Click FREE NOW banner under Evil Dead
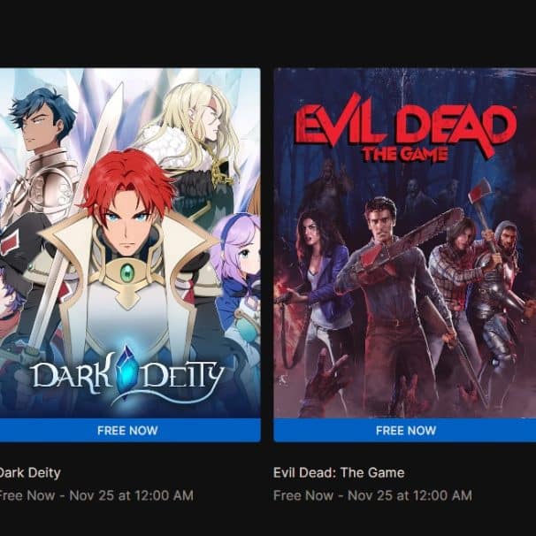Image resolution: width=536 pixels, height=536 pixels. click(x=405, y=431)
